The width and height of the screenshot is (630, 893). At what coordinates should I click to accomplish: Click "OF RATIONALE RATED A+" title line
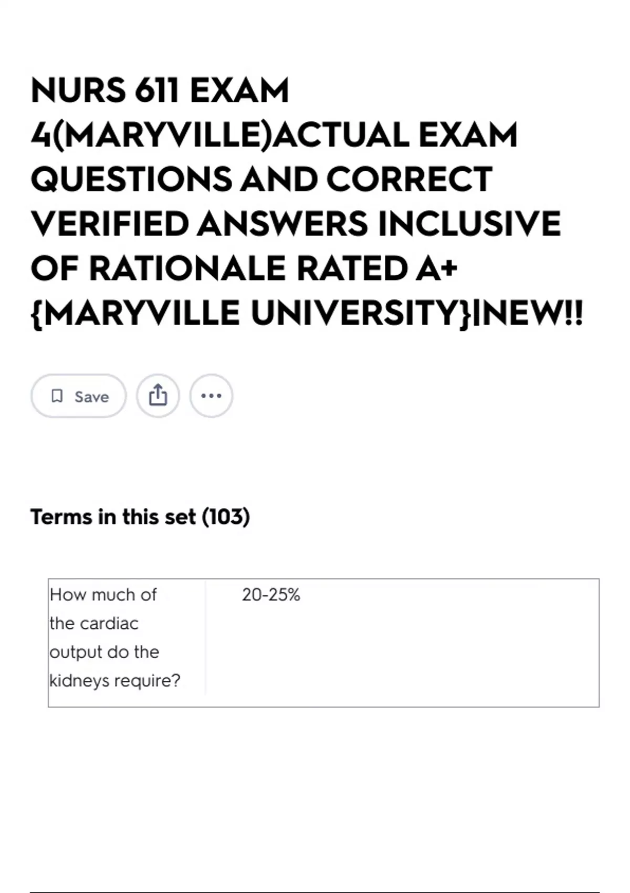[244, 268]
